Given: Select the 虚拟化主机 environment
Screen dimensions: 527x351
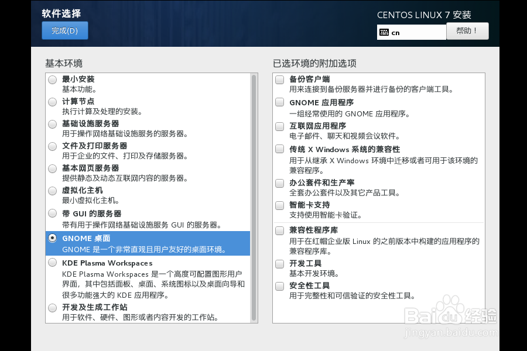Looking at the screenshot, I should pyautogui.click(x=52, y=191).
